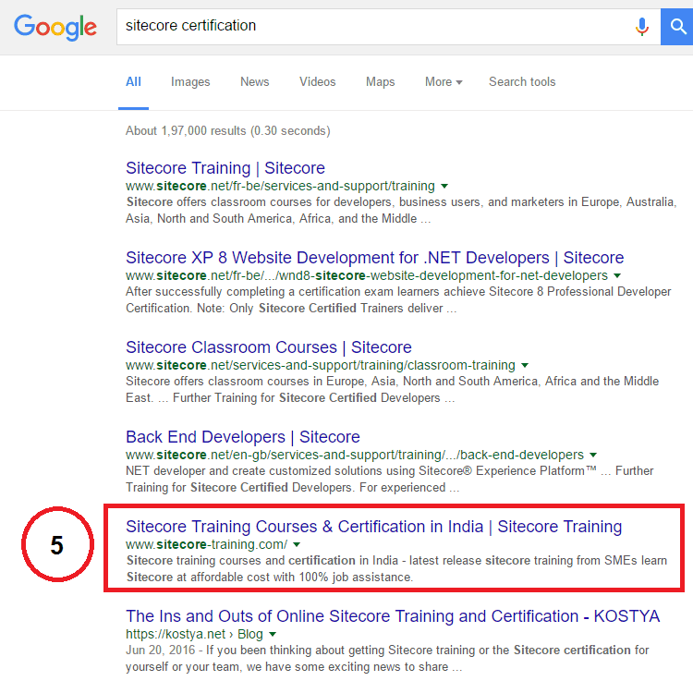
Task: Open Sitecore Classroom Courses result
Action: point(268,347)
